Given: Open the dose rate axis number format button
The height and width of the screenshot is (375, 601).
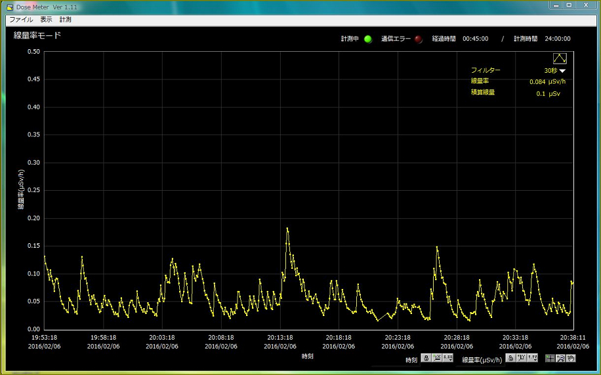Looking at the screenshot, I should [532, 358].
